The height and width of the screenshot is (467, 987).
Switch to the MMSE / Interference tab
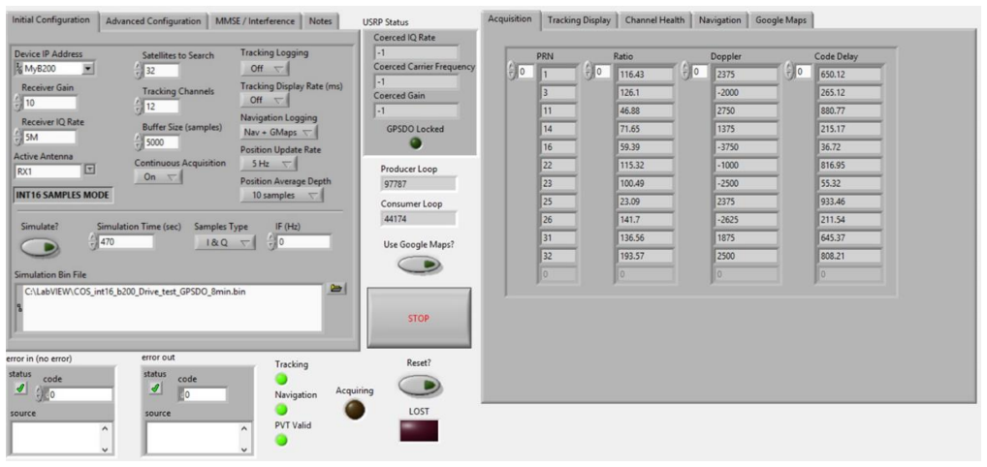[255, 20]
